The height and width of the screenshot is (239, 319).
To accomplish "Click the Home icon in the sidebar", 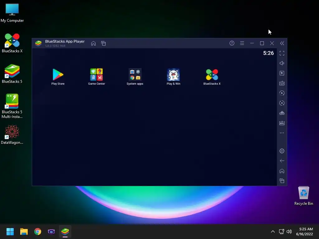I will click(282, 171).
